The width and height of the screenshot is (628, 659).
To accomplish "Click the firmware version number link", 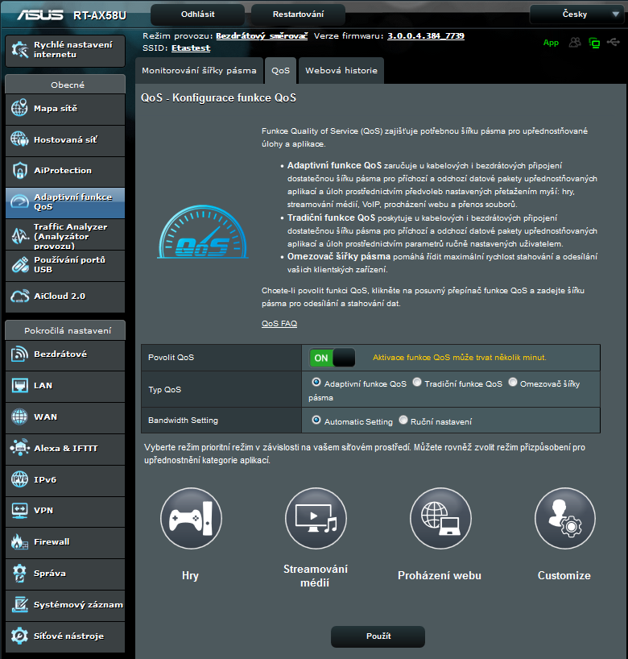I will click(x=425, y=36).
